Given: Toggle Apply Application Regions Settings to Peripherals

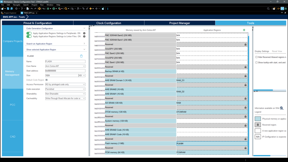Looking at the screenshot, I should click(29, 33).
